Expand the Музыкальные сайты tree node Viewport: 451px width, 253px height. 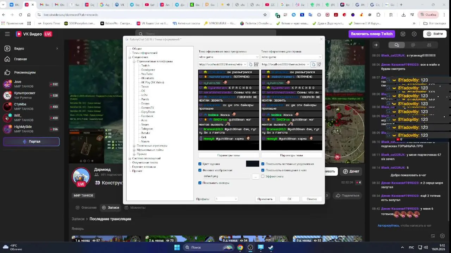tap(134, 150)
